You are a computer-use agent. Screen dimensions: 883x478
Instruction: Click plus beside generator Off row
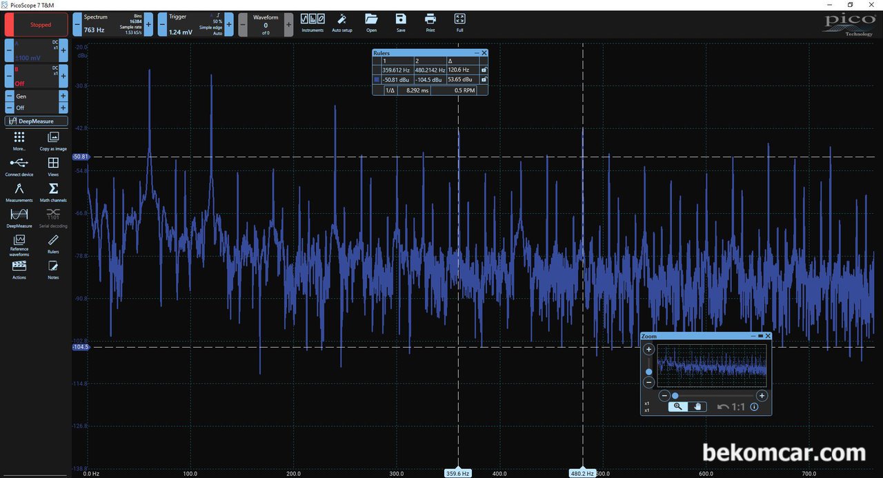(63, 108)
